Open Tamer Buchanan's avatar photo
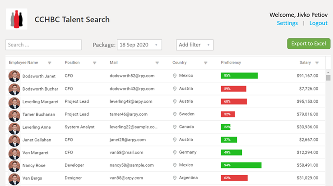This screenshot has height=186, width=333. click(14, 116)
